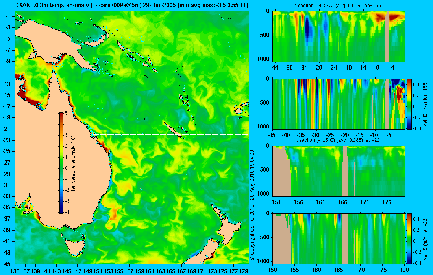Click the '-43' latitude label on the main map axis
This screenshot has height=275, width=433.
[x=7, y=252]
